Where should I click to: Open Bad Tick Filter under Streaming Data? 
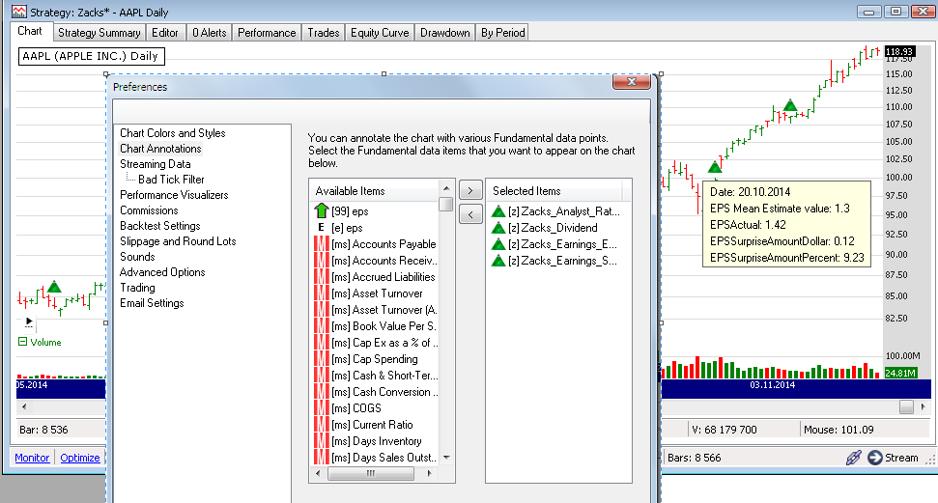[171, 180]
